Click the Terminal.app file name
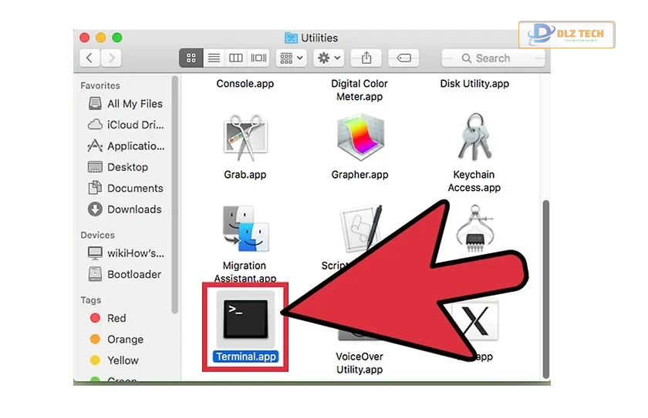This screenshot has height=418, width=648. coord(246,356)
